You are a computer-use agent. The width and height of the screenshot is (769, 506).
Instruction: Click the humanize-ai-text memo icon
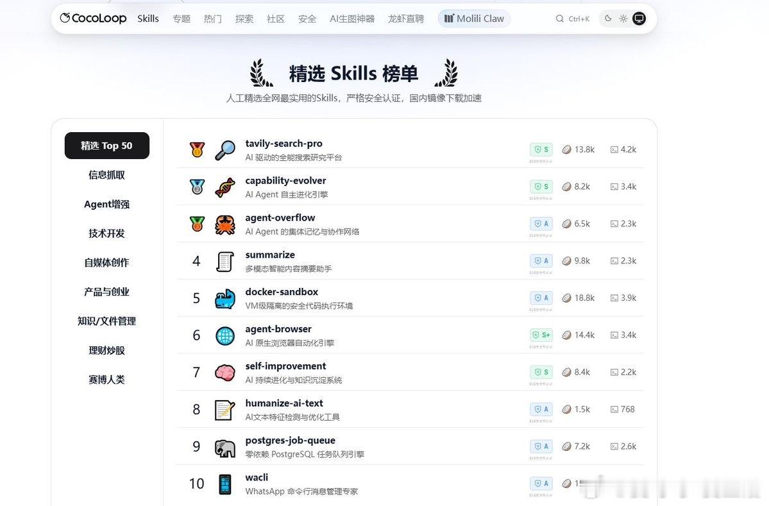click(x=225, y=410)
